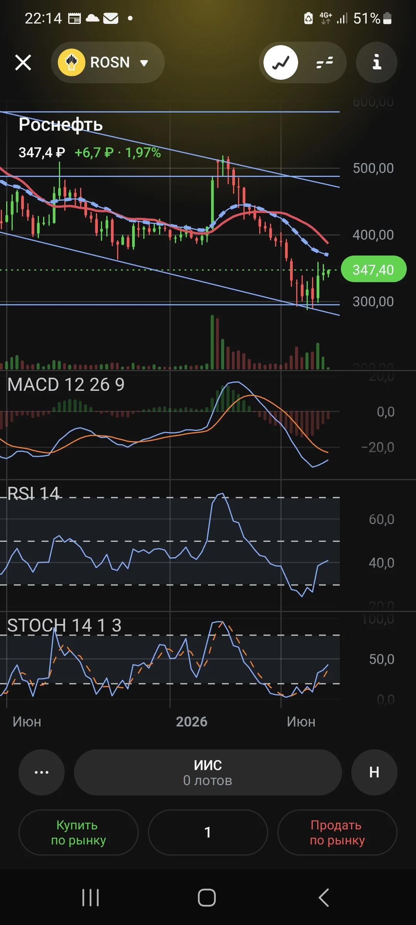The width and height of the screenshot is (416, 925).
Task: Tap Android back navigation button
Action: (324, 898)
